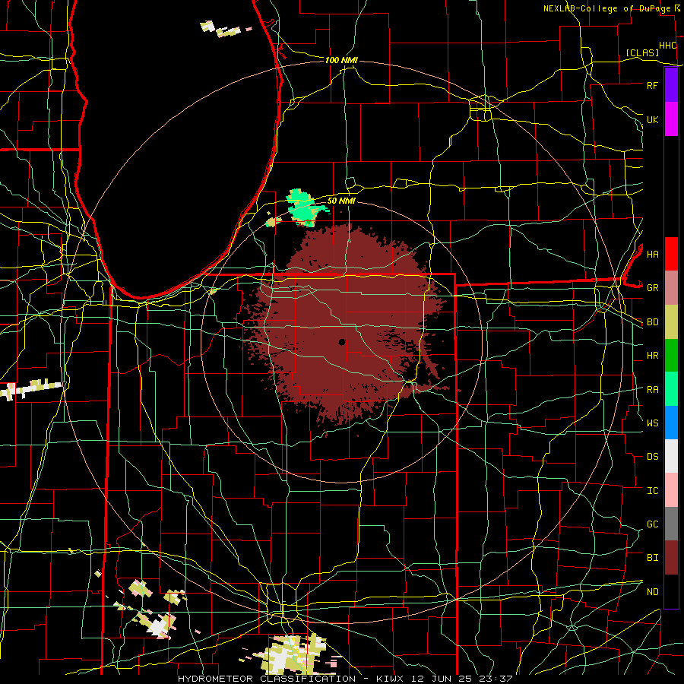The height and width of the screenshot is (684, 684).
Task: Select the IC light pink legend swatch
Action: 671,490
